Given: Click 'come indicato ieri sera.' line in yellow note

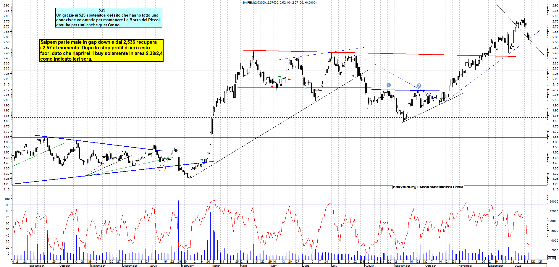Looking at the screenshot, I should 66,59.
